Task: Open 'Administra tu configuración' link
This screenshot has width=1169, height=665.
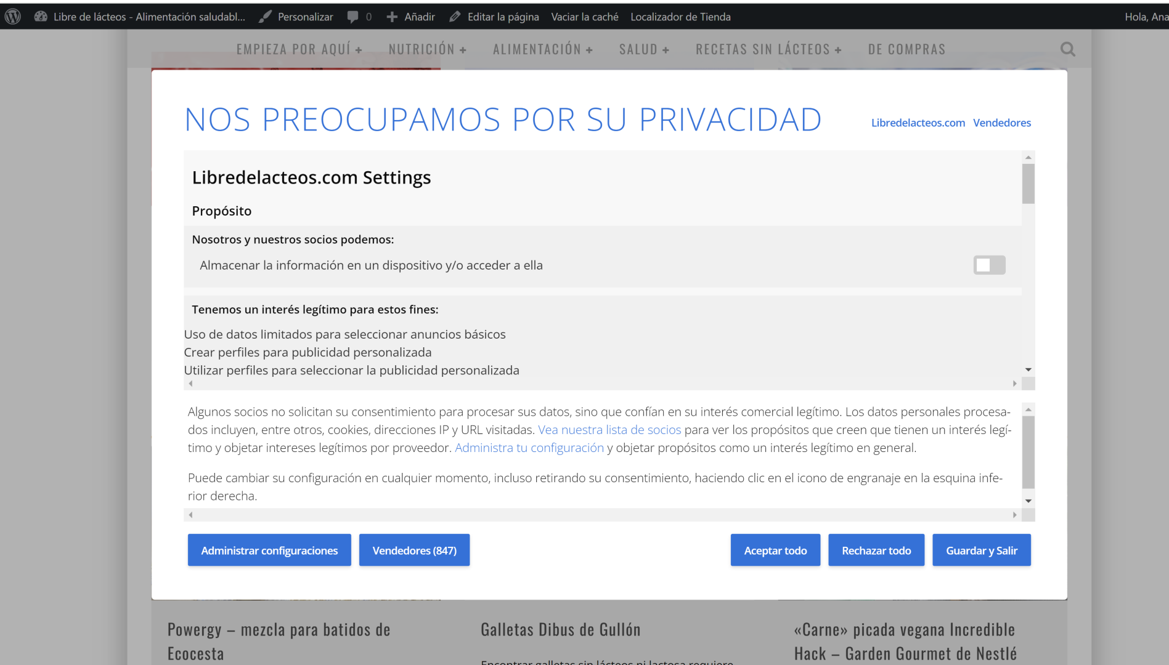Action: point(529,448)
